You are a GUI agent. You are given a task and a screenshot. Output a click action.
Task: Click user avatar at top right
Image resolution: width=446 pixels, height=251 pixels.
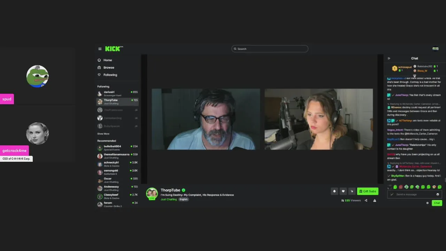coord(436,49)
